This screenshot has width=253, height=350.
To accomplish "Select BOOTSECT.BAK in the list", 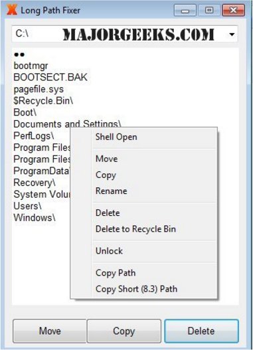I will point(50,77).
